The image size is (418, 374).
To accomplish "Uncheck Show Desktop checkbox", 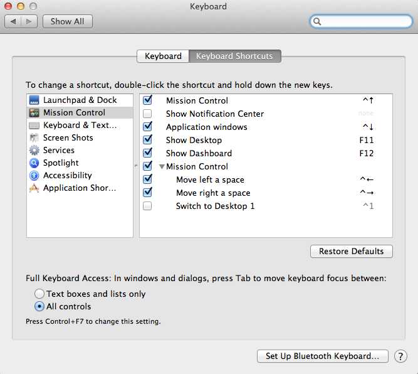I will (147, 139).
